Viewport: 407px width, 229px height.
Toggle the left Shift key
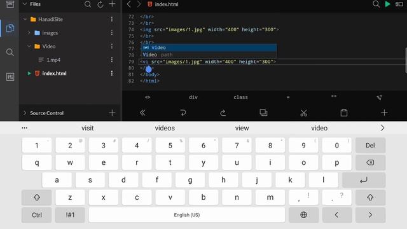point(37,197)
